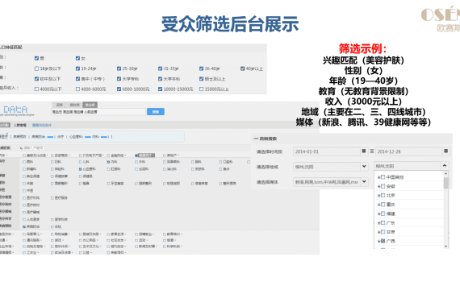
Task: Select the active third tab above search box
Action: pos(90,105)
